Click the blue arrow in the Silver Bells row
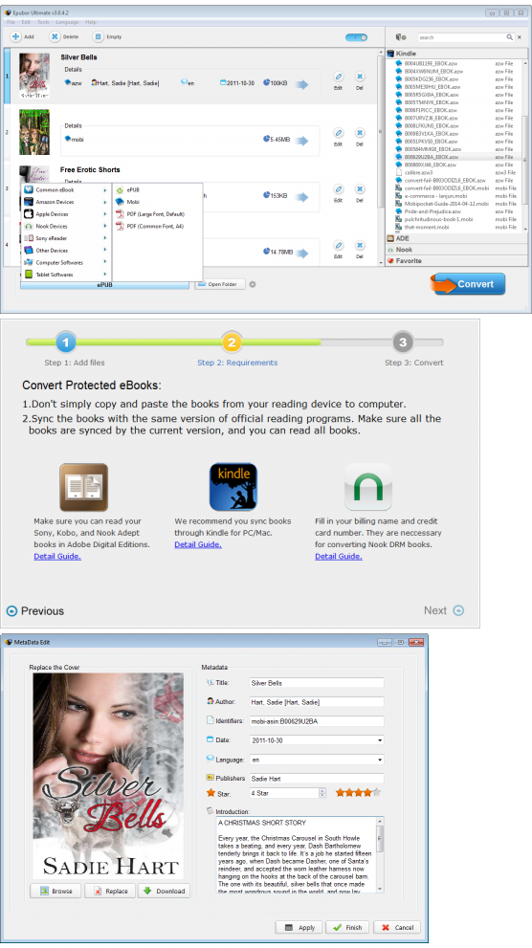 (x=301, y=84)
